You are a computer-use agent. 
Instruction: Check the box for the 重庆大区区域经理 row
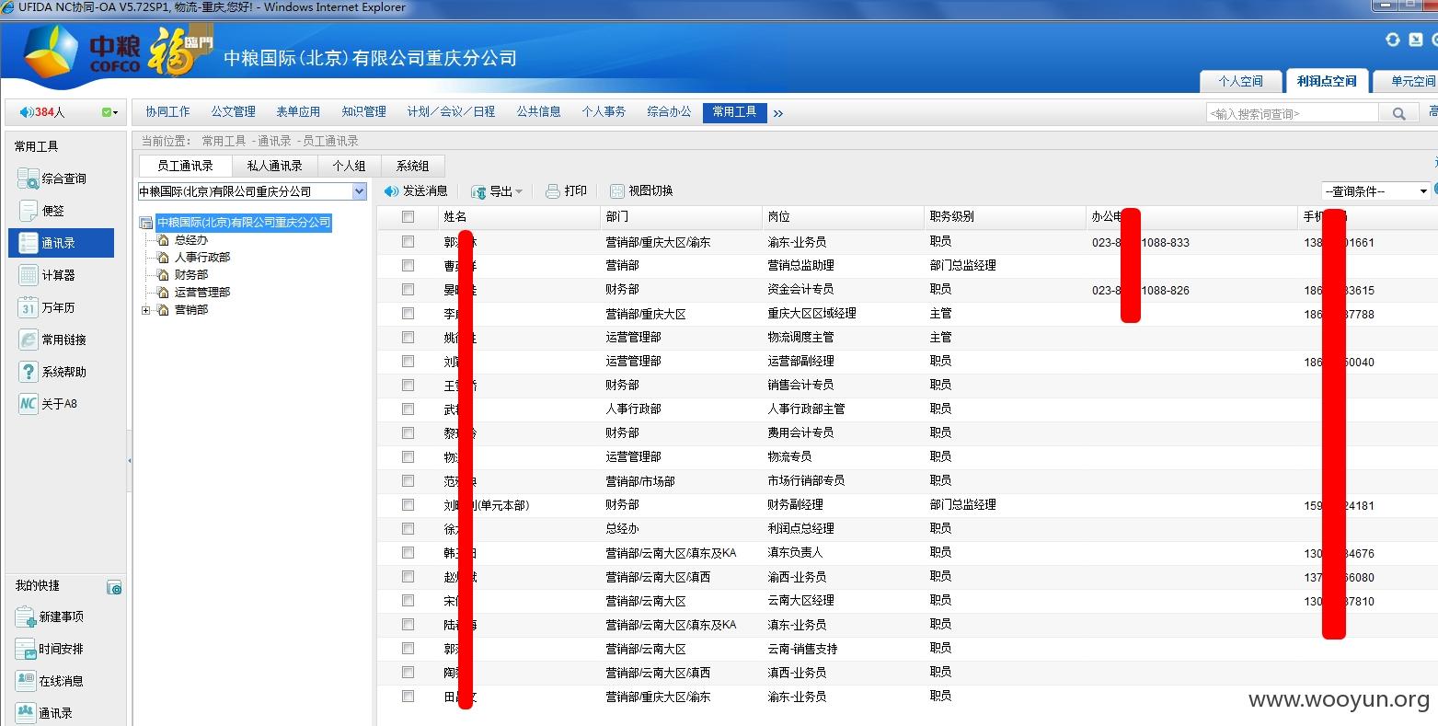(x=408, y=313)
